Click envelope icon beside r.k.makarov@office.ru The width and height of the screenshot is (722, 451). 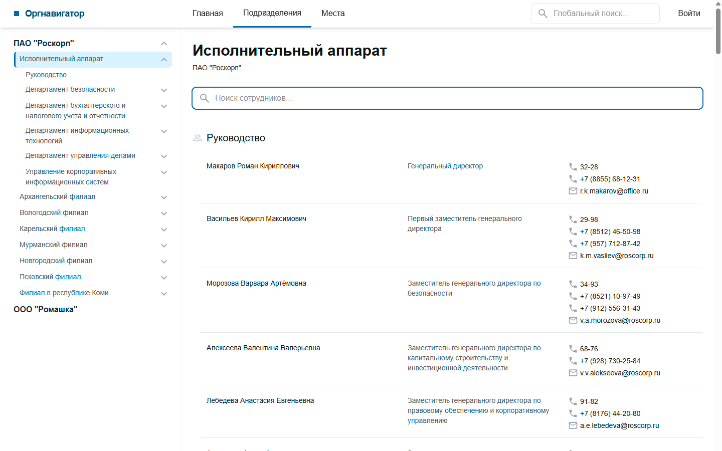point(573,191)
